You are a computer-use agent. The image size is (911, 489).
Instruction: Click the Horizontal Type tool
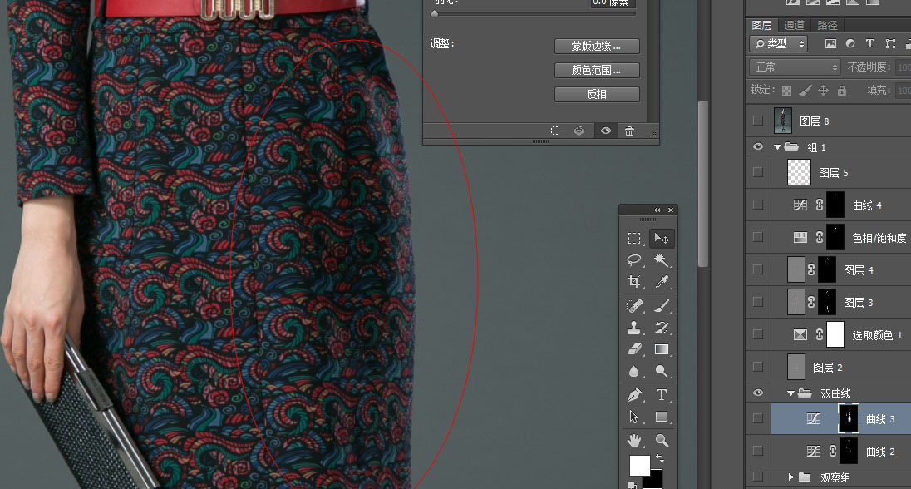[662, 394]
